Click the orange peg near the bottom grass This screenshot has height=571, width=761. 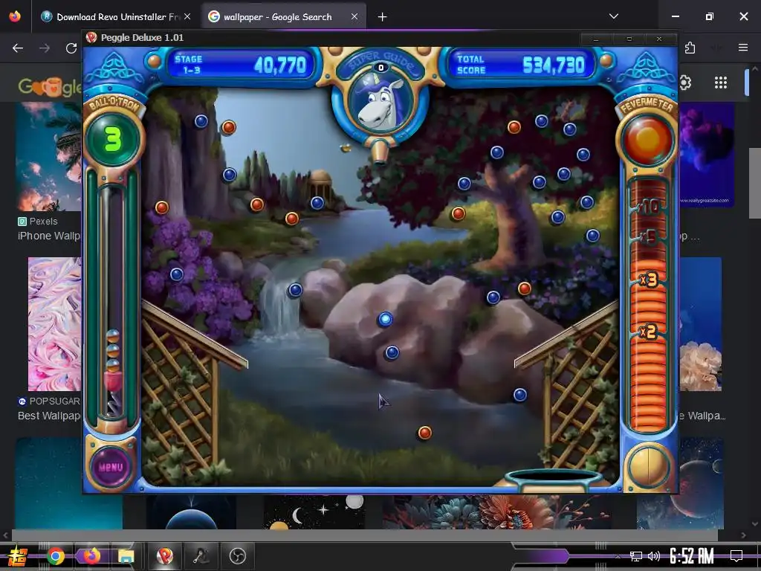click(x=424, y=433)
